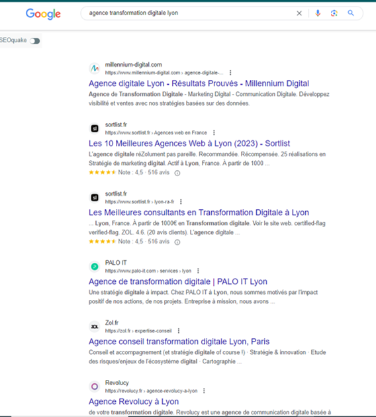The height and width of the screenshot is (417, 376).
Task: Open Les 10 Meilleures Agences Web à Lyon
Action: 189,144
